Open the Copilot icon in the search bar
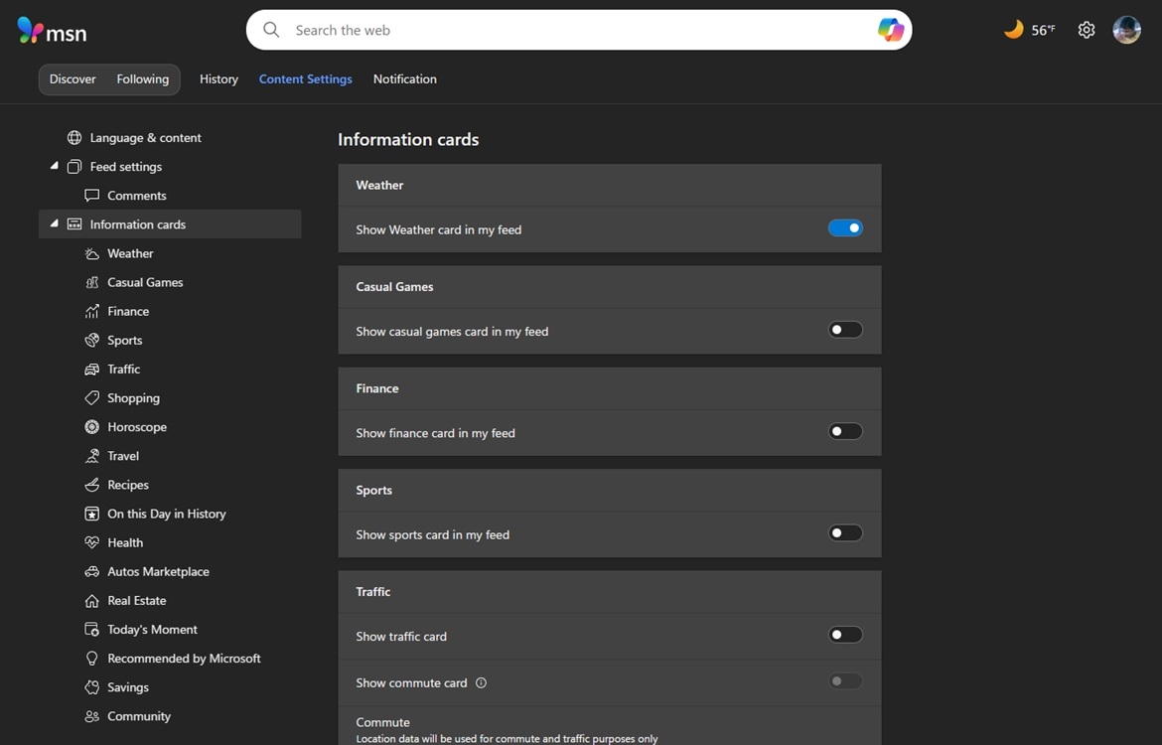Screen dimensions: 1162x745 pos(891,29)
